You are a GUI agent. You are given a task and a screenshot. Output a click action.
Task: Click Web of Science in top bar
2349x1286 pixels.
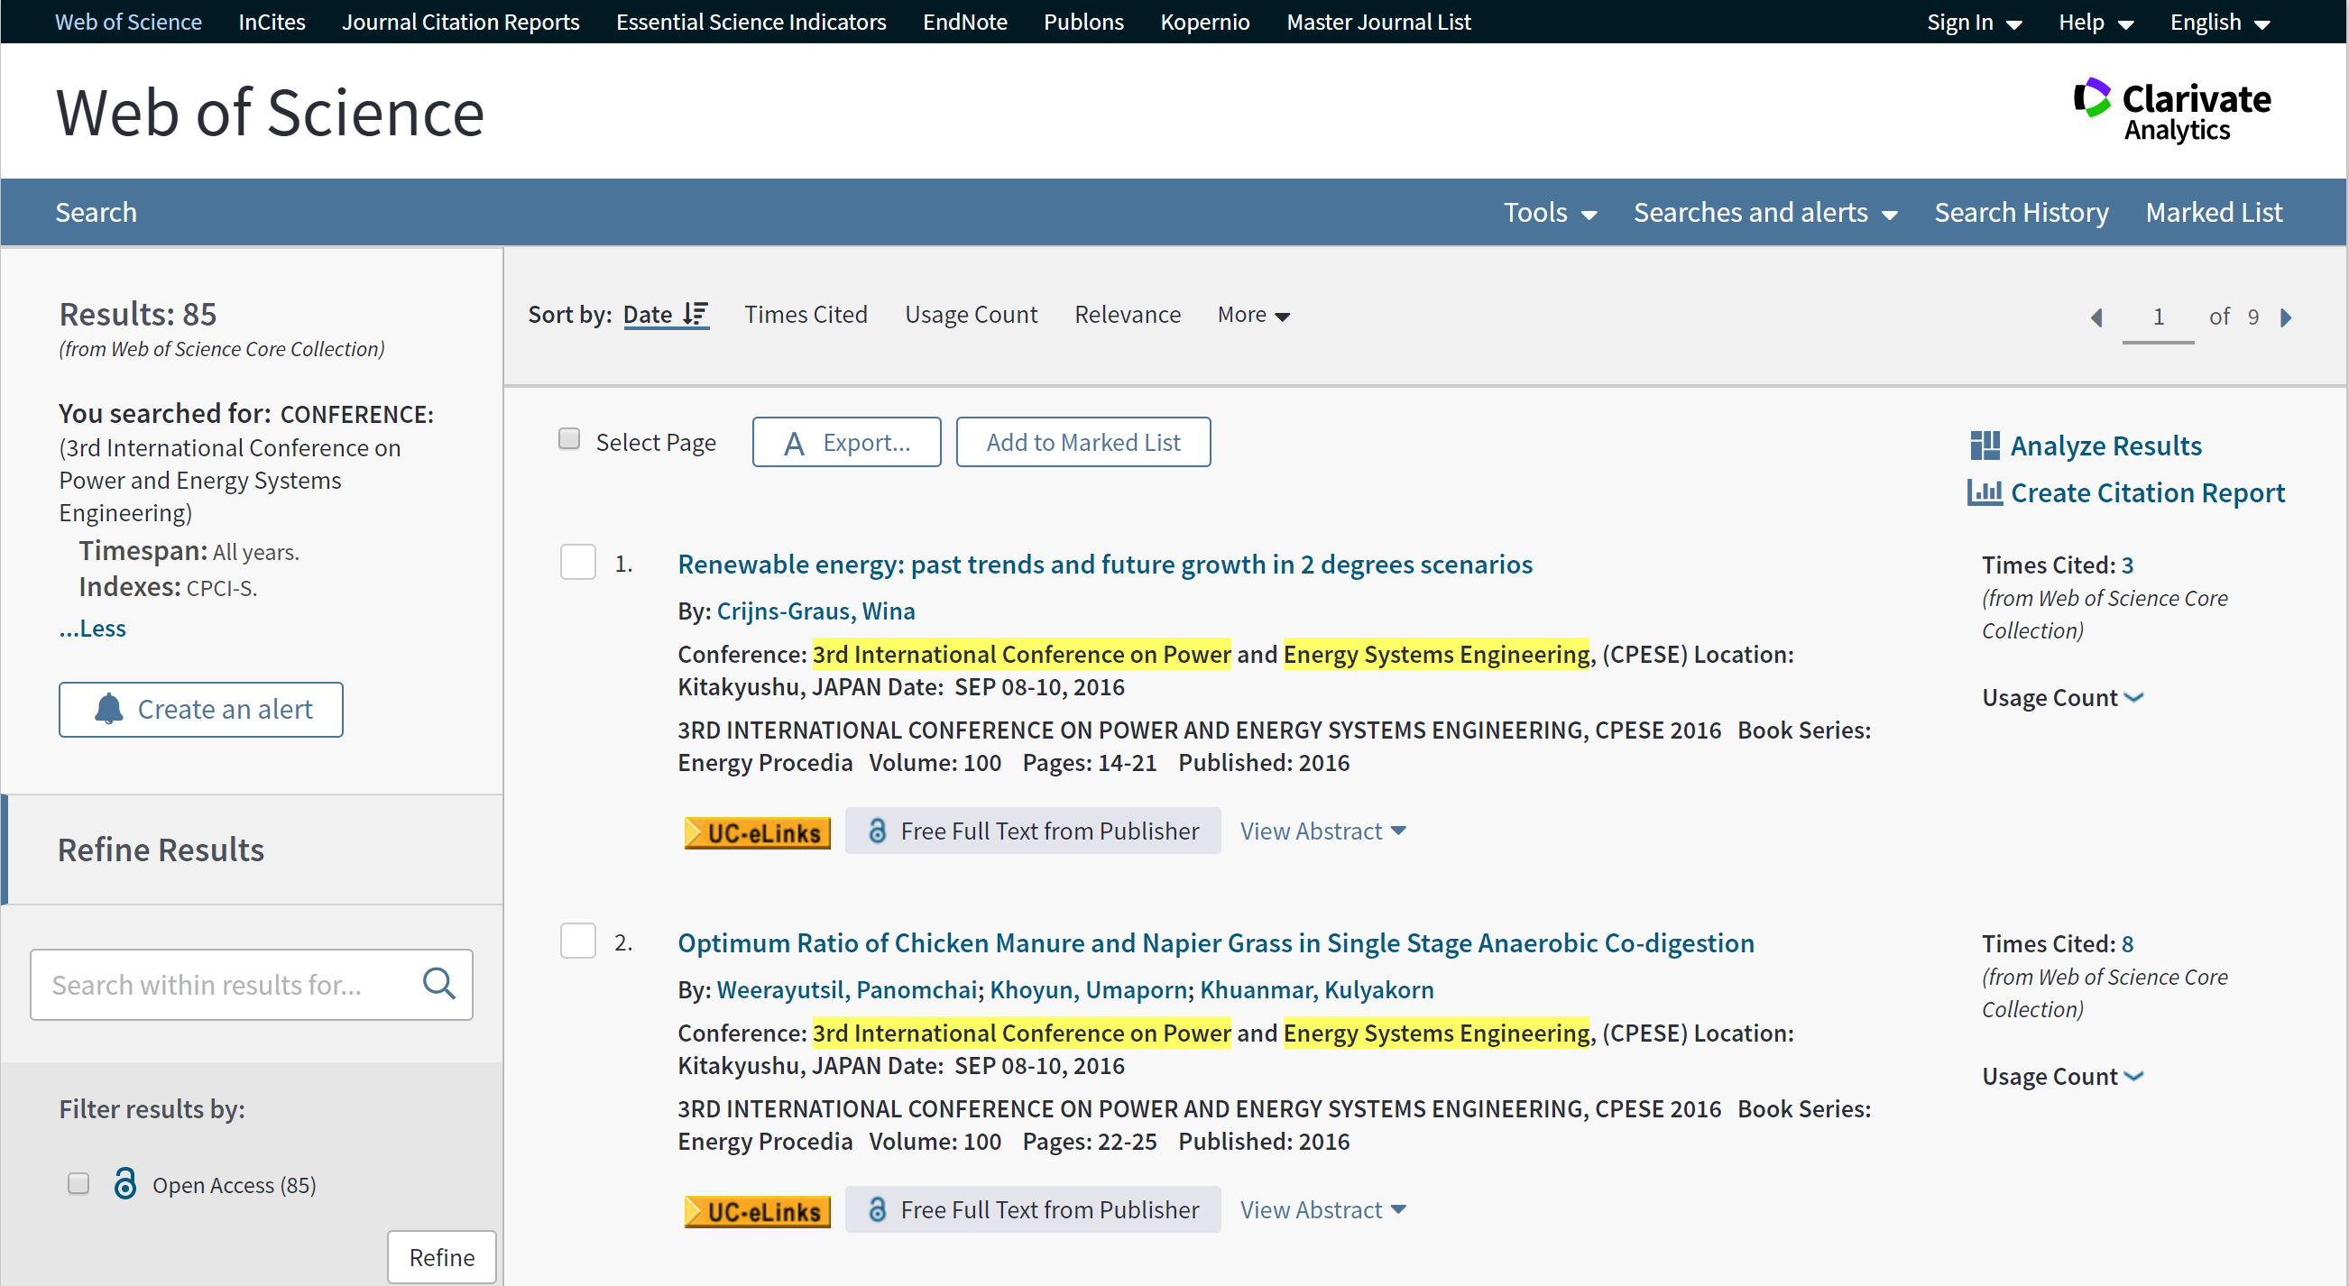pos(128,22)
